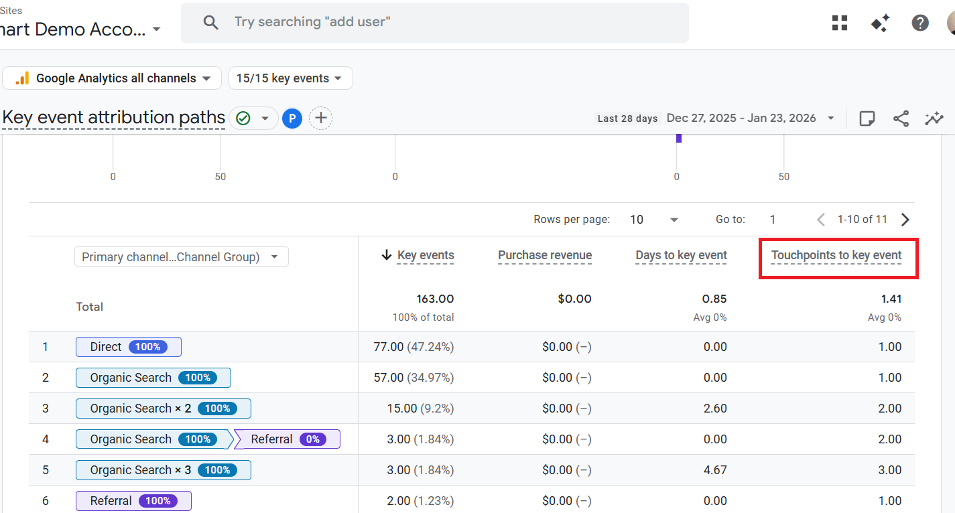This screenshot has width=955, height=513.
Task: Sort by Purchase revenue column
Action: (544, 255)
